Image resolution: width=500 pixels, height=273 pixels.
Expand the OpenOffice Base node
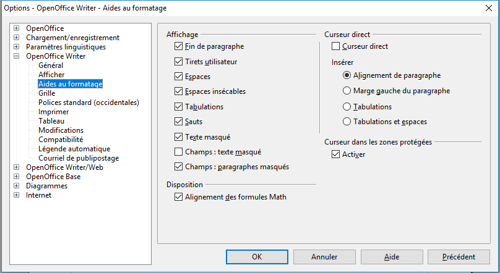[x=17, y=176]
